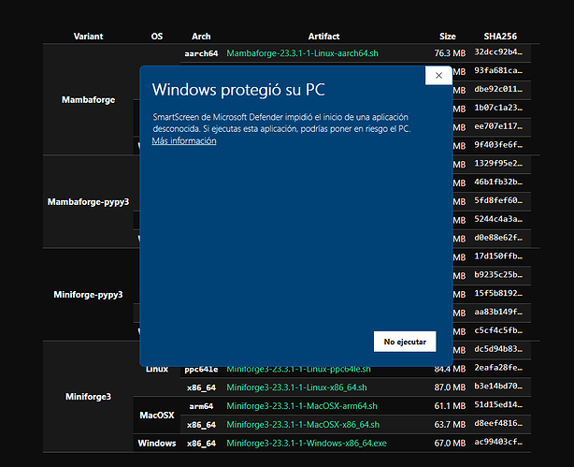Click the arm64 arch cell

coord(201,406)
